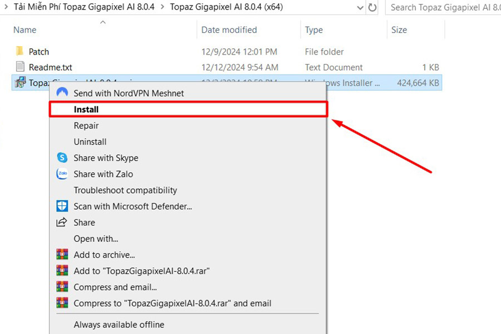Screen dimensions: 501x334
Task: Select the Share menu entry
Action: click(188, 223)
